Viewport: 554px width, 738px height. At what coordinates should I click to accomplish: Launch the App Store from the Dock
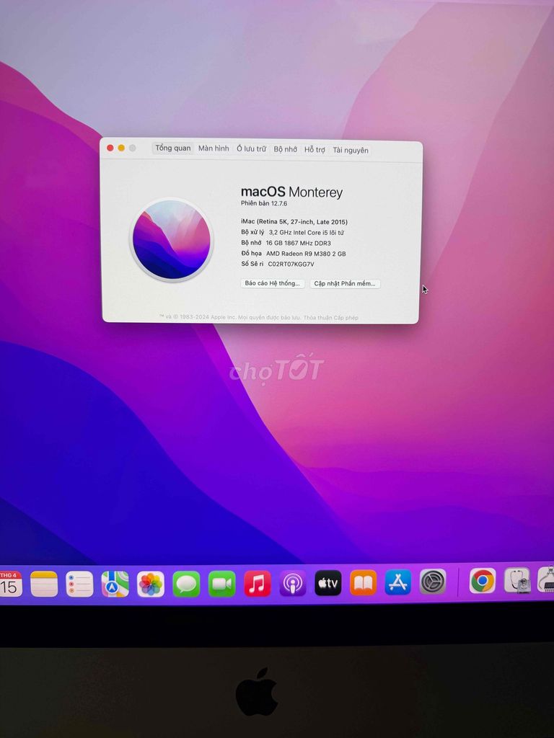click(x=398, y=582)
